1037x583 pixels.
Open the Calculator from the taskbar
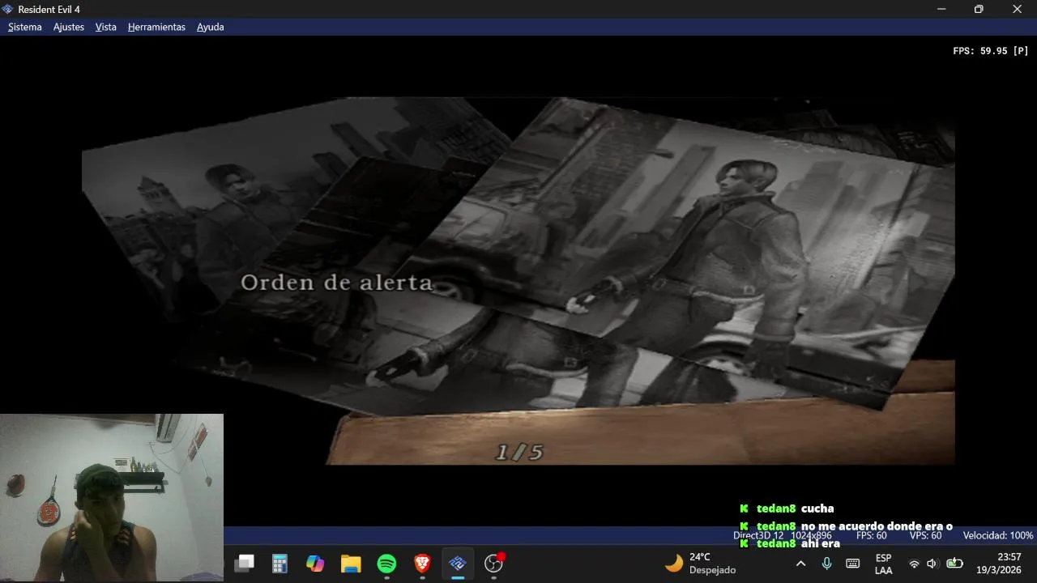click(x=280, y=563)
